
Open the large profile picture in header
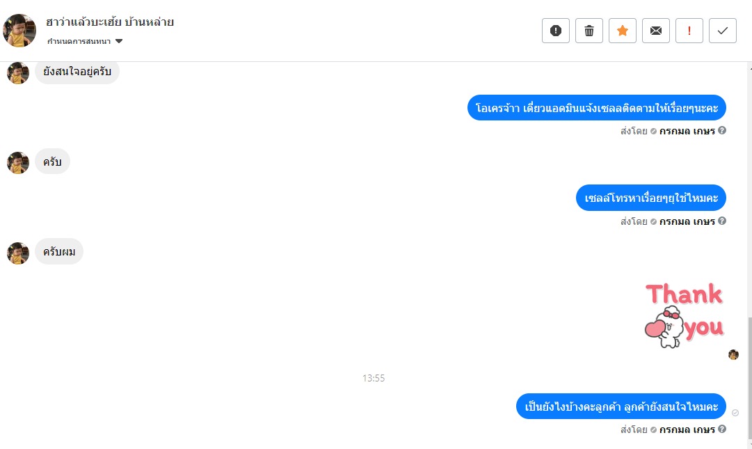click(x=19, y=30)
